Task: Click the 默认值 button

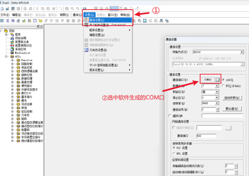Action: click(x=232, y=109)
